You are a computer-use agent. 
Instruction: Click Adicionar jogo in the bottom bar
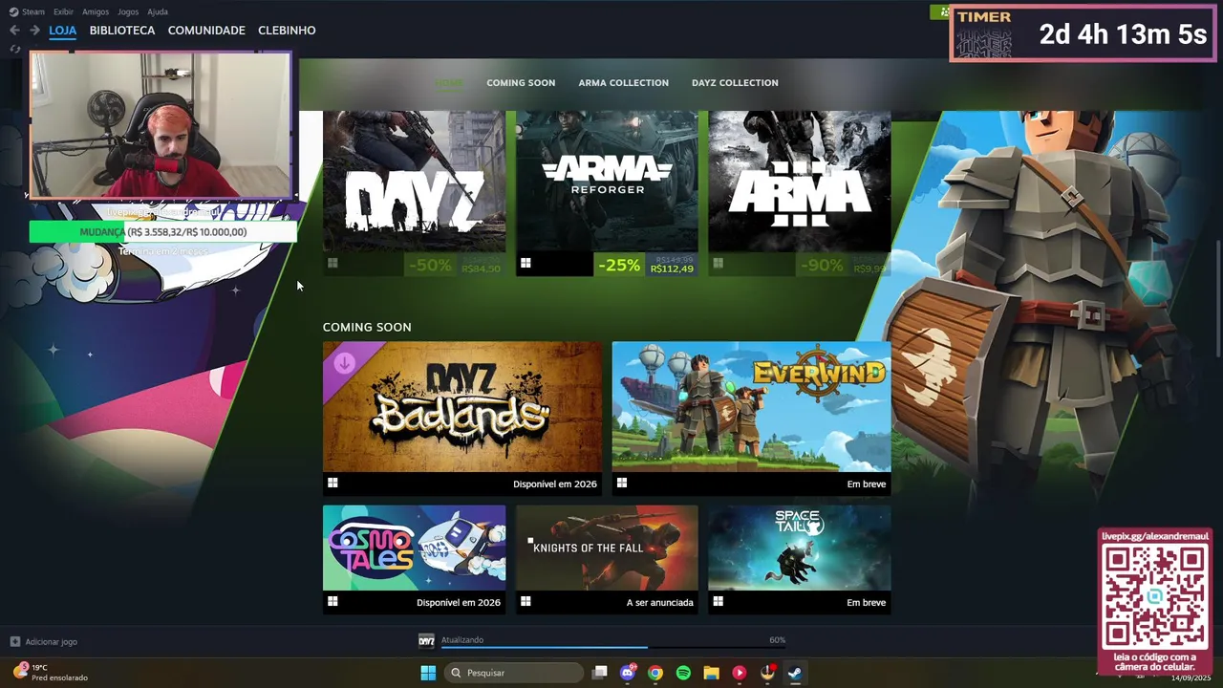click(52, 642)
